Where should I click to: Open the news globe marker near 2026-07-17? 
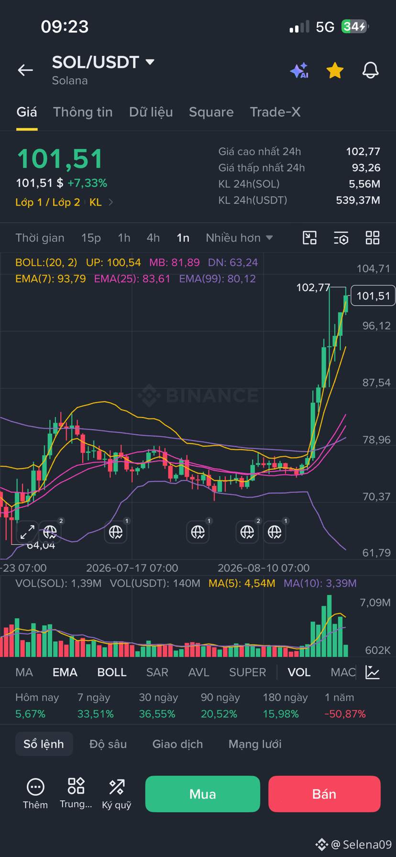pos(116,532)
